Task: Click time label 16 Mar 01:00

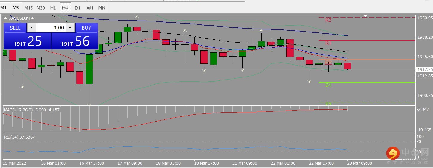Action: (53, 163)
